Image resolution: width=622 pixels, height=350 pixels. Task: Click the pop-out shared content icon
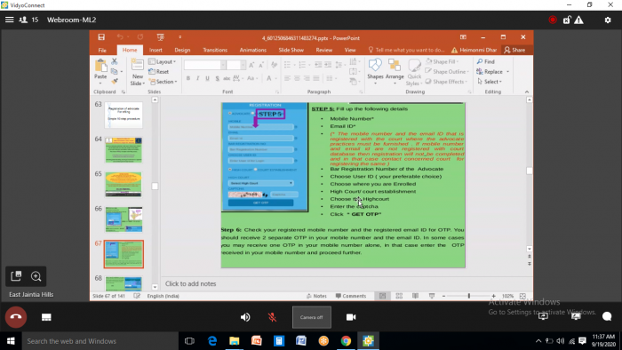pyautogui.click(x=16, y=276)
